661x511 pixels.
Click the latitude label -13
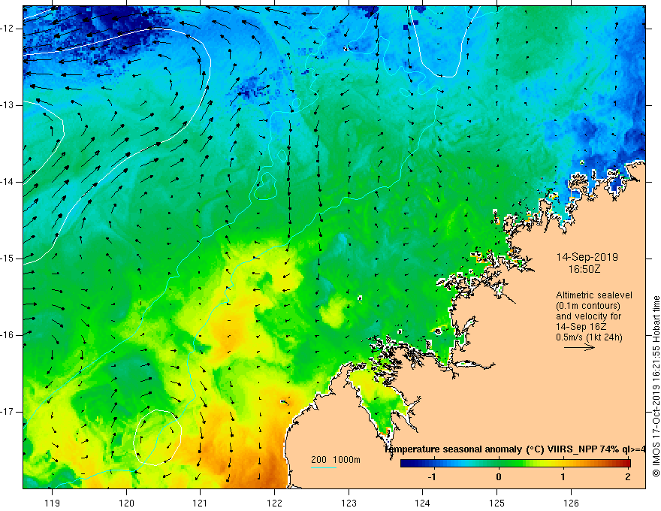point(8,105)
